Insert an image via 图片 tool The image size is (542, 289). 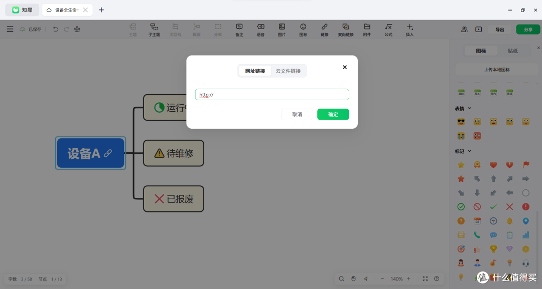282,30
